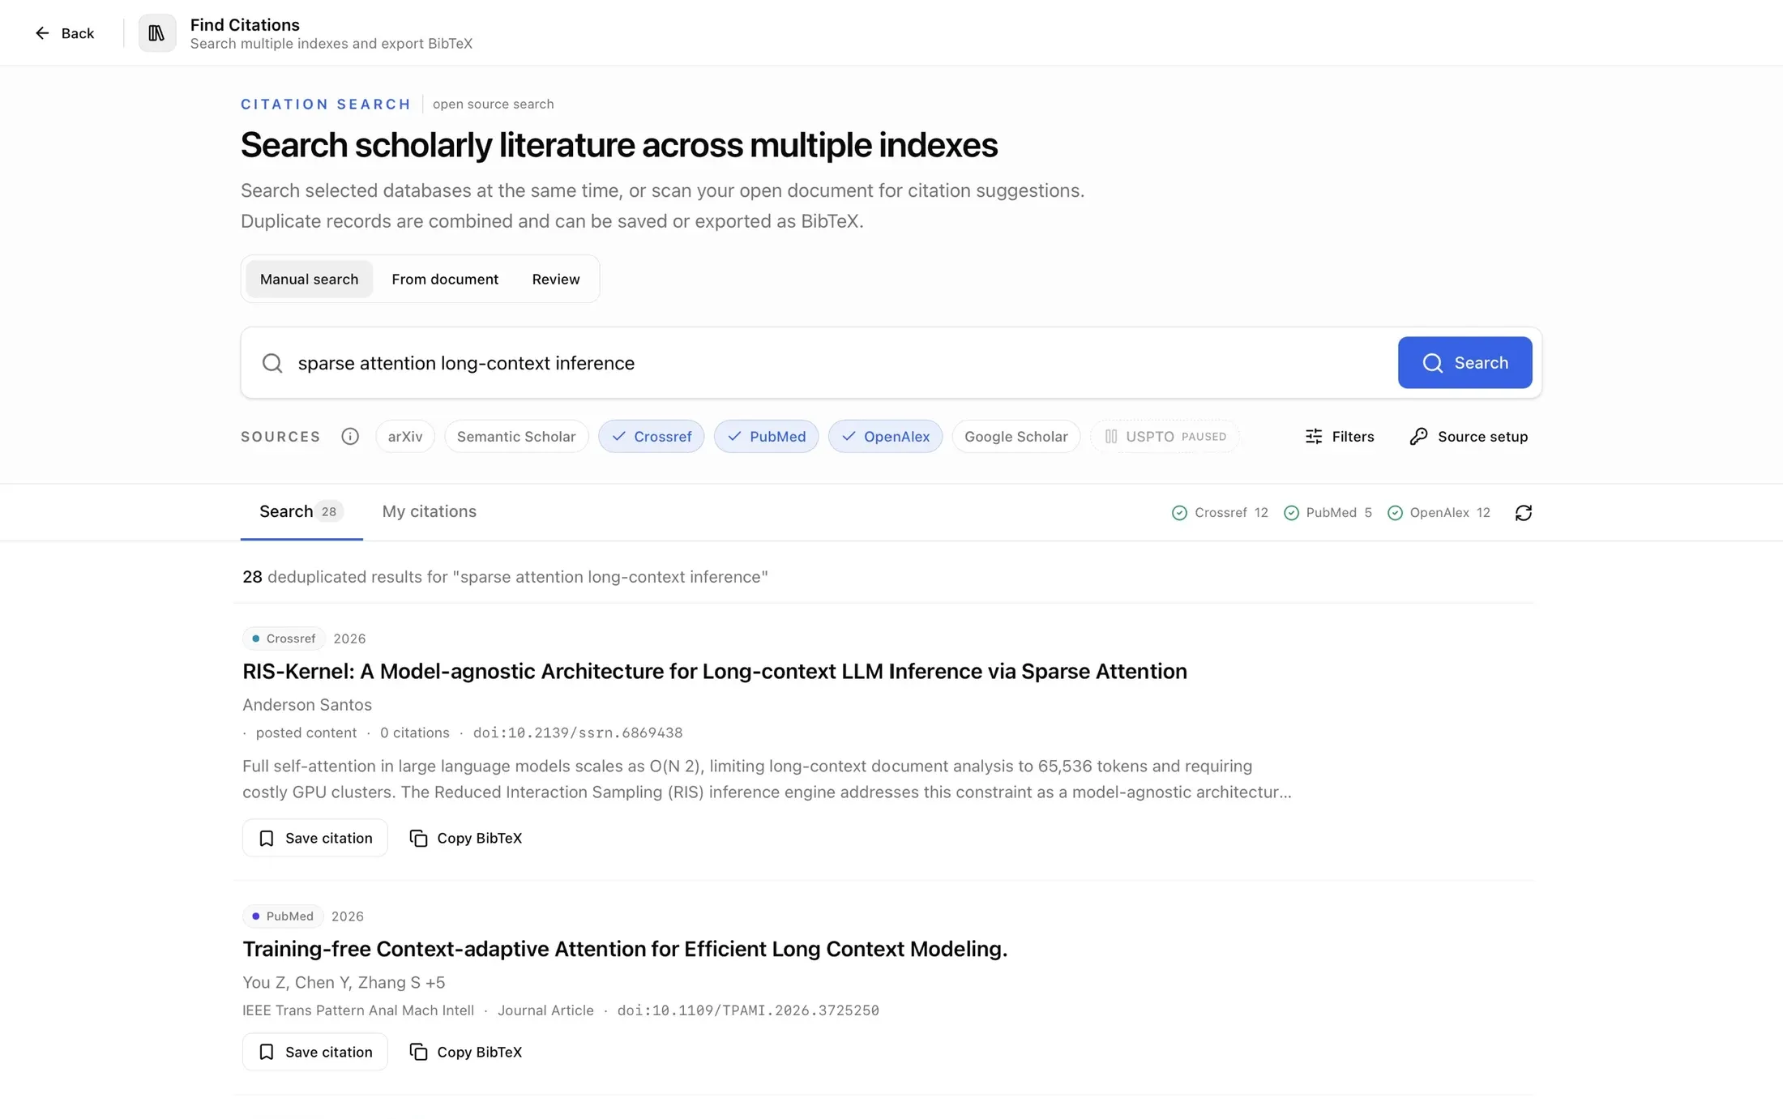Open the RIS-Kernel paper title
The image size is (1783, 1119).
tap(715, 672)
